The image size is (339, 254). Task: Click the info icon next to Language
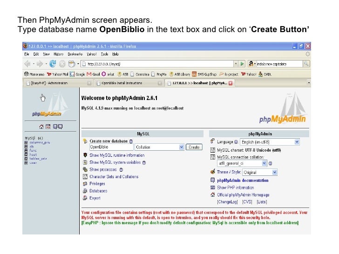236,142
